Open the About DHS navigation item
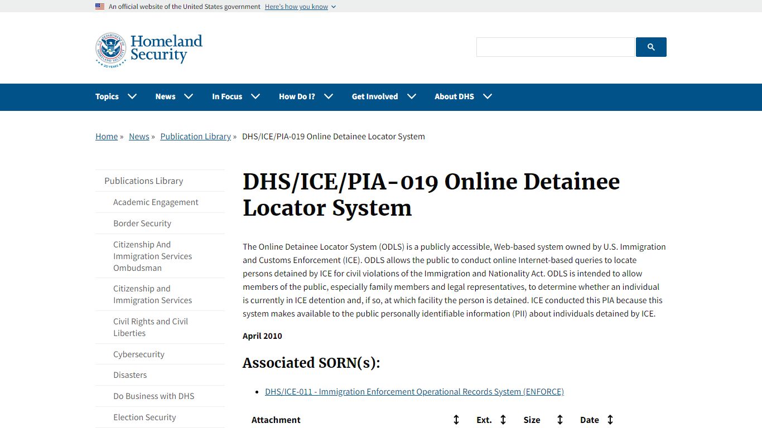The width and height of the screenshot is (762, 428). click(x=454, y=96)
